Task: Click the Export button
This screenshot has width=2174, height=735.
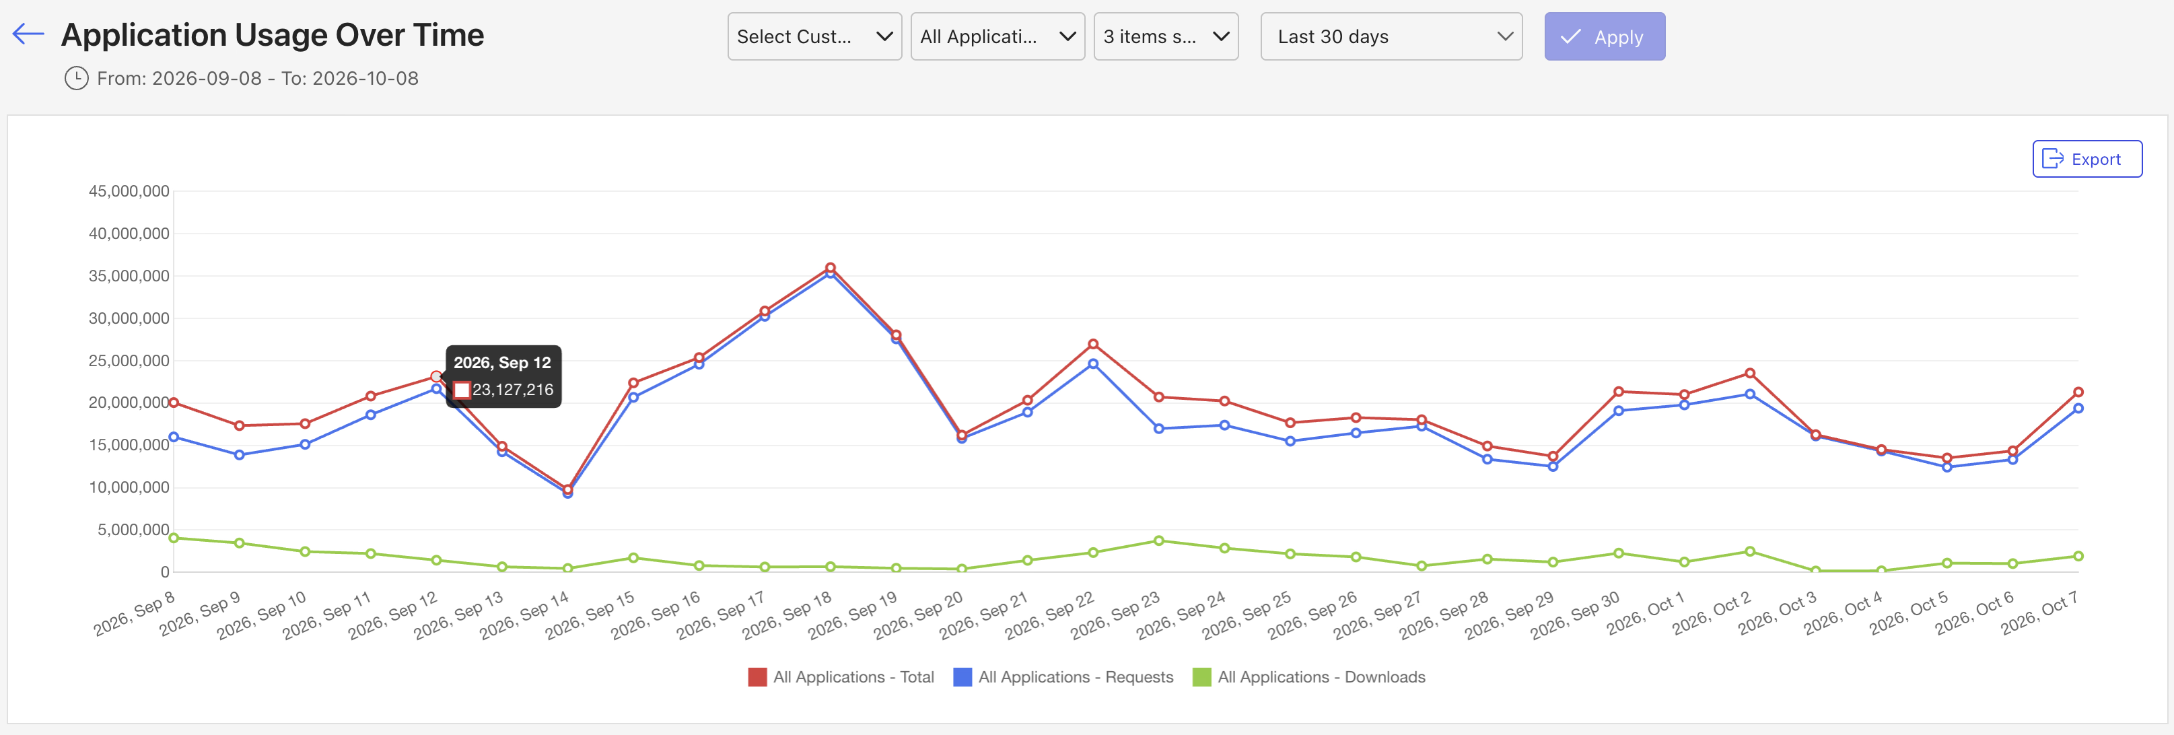Action: 2087,159
